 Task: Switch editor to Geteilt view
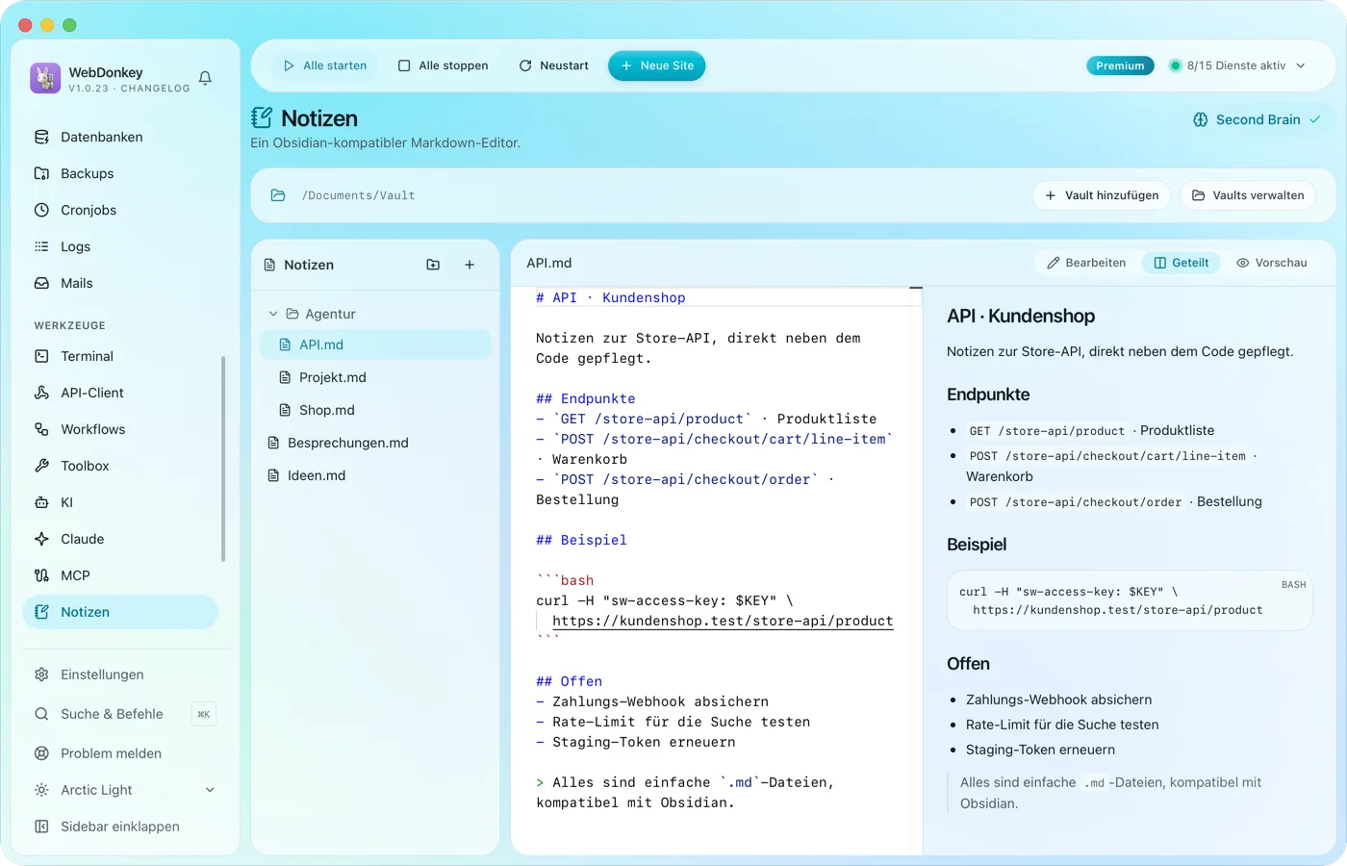coord(1182,263)
